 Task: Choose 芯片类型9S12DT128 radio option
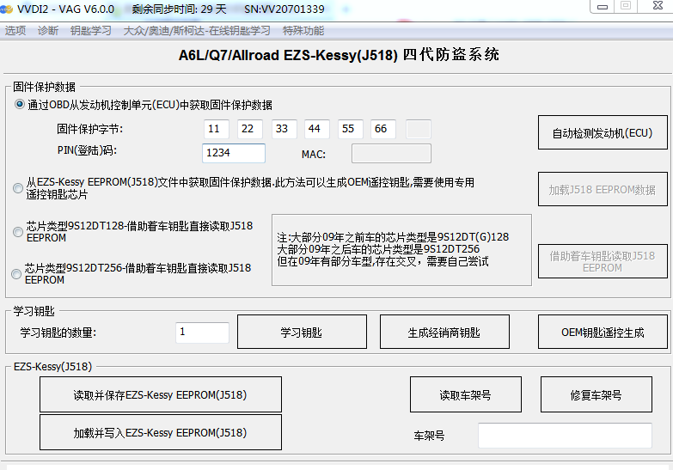click(17, 232)
